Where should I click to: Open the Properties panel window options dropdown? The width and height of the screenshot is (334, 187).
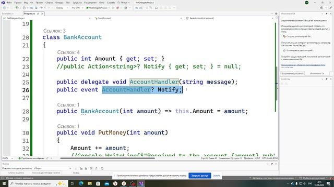[x=323, y=79]
